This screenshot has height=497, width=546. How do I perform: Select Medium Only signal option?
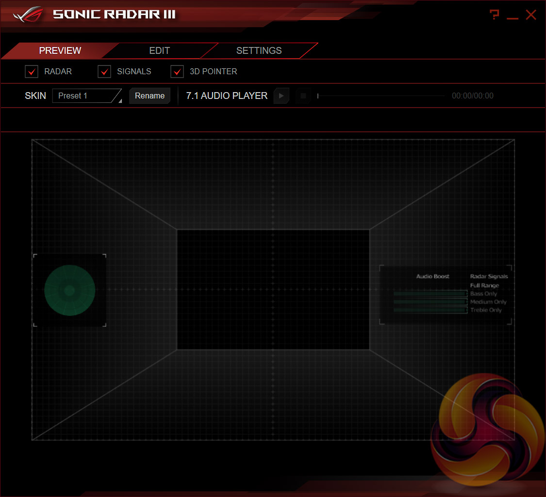tap(488, 302)
